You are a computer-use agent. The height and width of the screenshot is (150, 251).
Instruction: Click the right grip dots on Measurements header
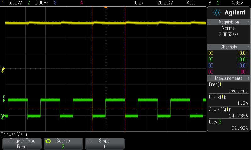pyautogui.click(x=248, y=78)
